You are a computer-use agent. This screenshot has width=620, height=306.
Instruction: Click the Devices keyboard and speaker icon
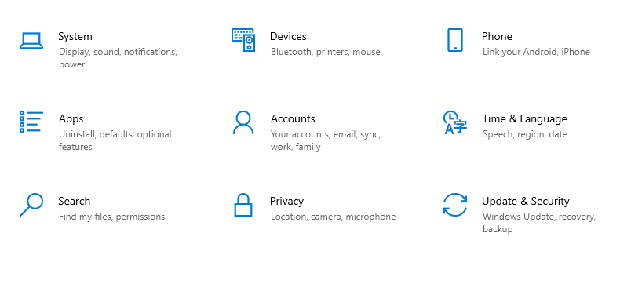(243, 40)
